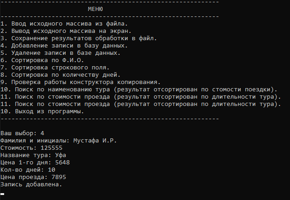The image size is (290, 200).
Task: Click Выход из программы line
Action: tap(42, 111)
